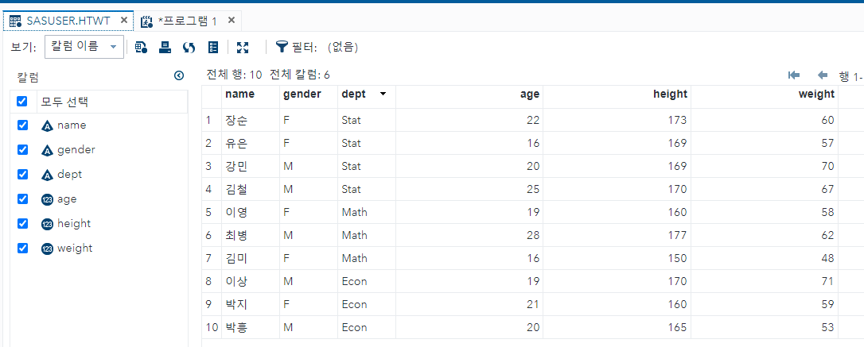Select the cell containing 김철
The image size is (864, 347).
coord(236,189)
